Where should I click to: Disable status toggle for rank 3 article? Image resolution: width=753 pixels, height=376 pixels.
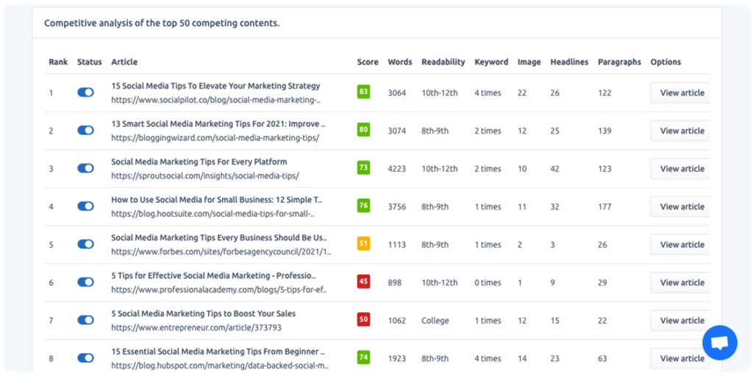(x=85, y=168)
